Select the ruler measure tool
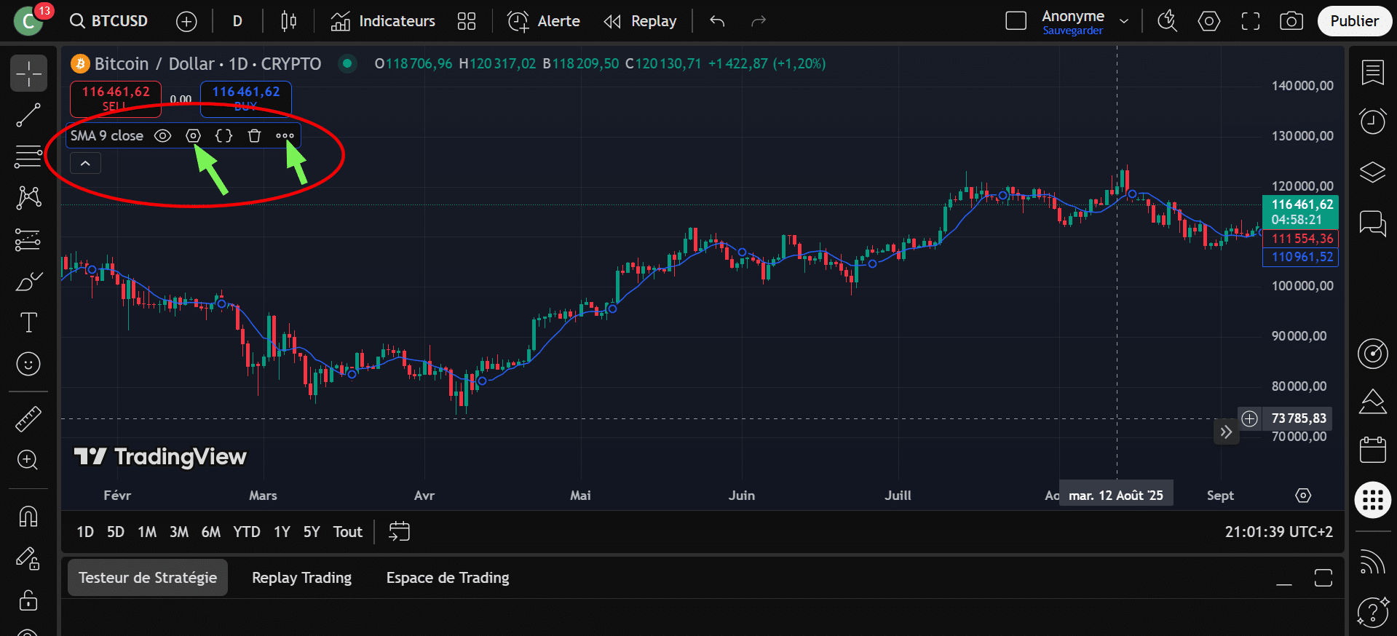 pyautogui.click(x=28, y=419)
